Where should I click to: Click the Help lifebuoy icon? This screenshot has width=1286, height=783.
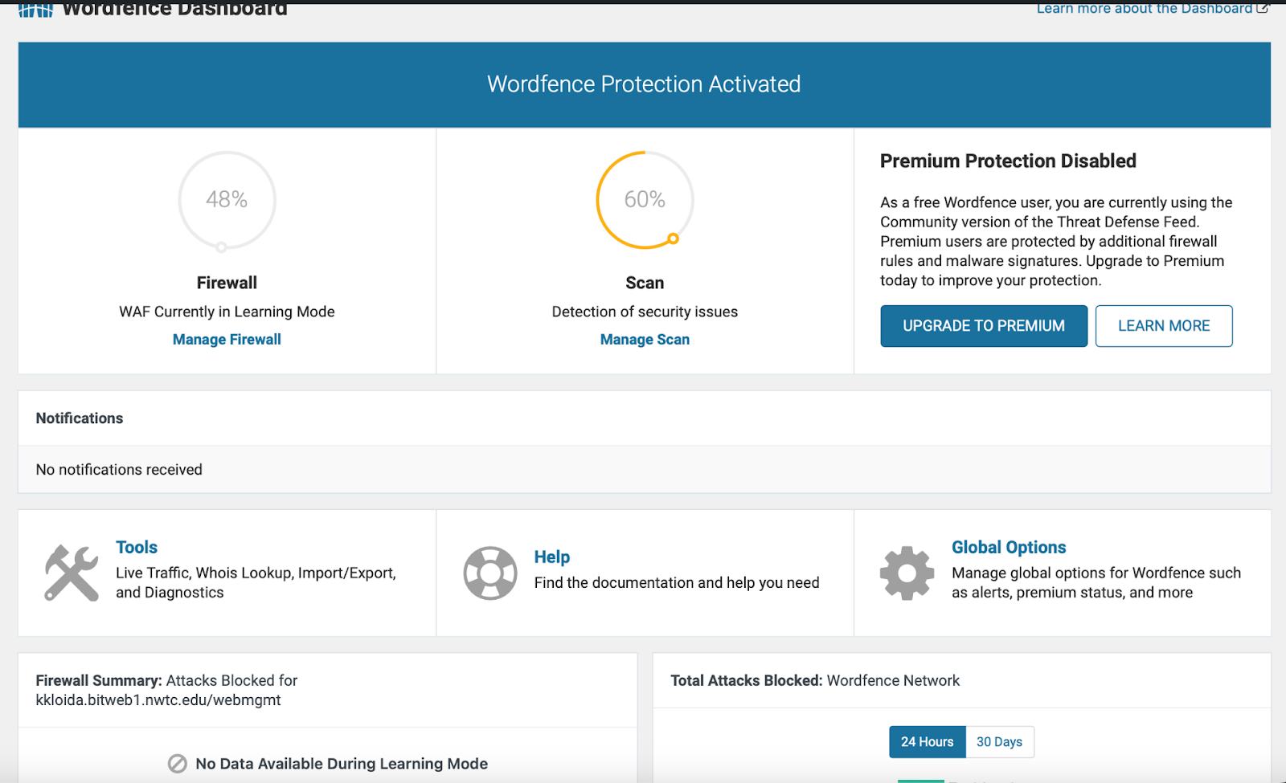coord(490,573)
